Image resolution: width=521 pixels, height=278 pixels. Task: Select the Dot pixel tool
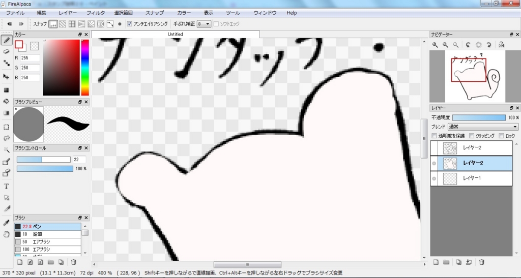[6, 63]
